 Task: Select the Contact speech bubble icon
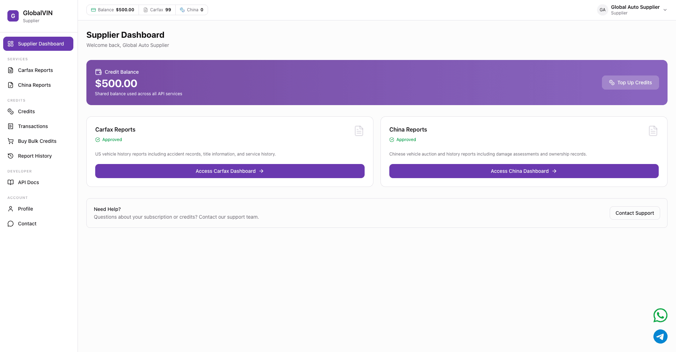[x=10, y=224]
